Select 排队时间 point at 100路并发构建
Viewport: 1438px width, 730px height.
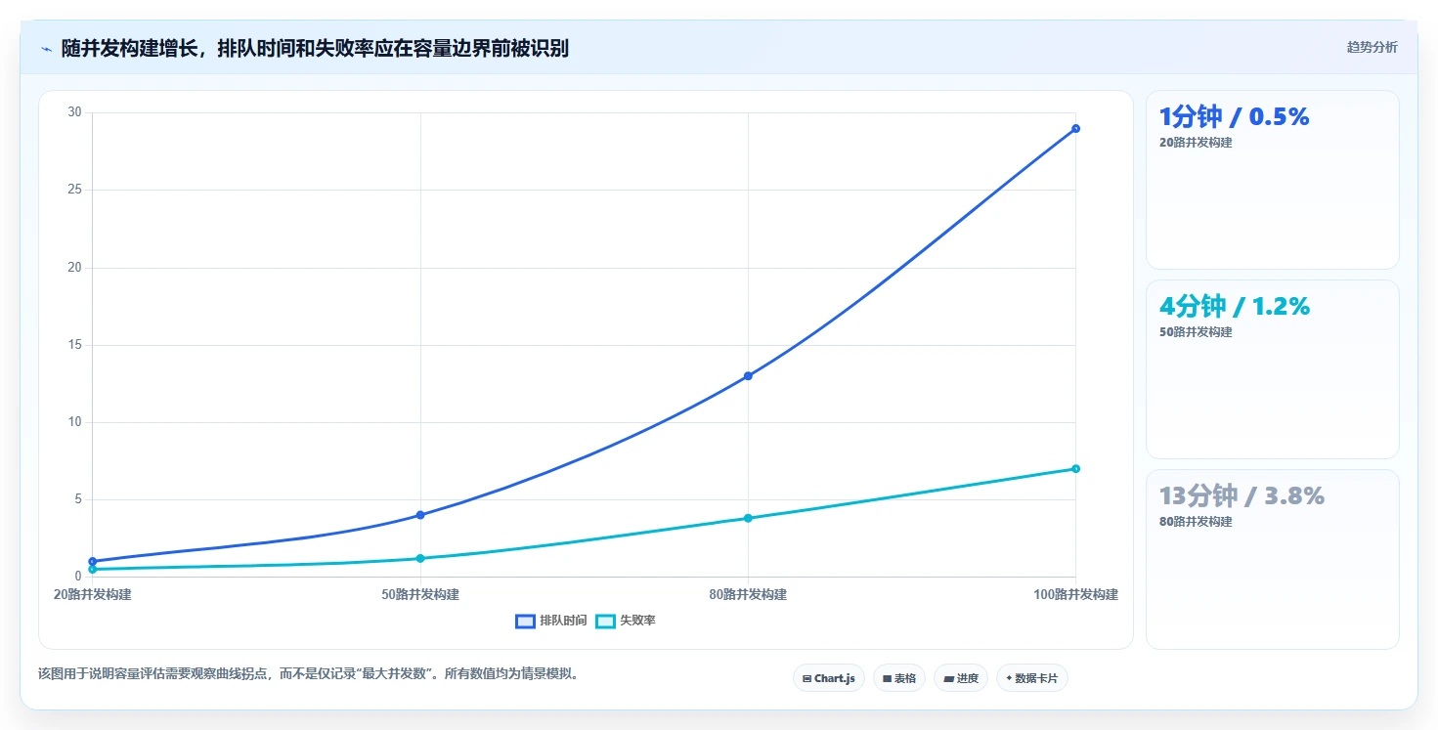tap(1075, 128)
